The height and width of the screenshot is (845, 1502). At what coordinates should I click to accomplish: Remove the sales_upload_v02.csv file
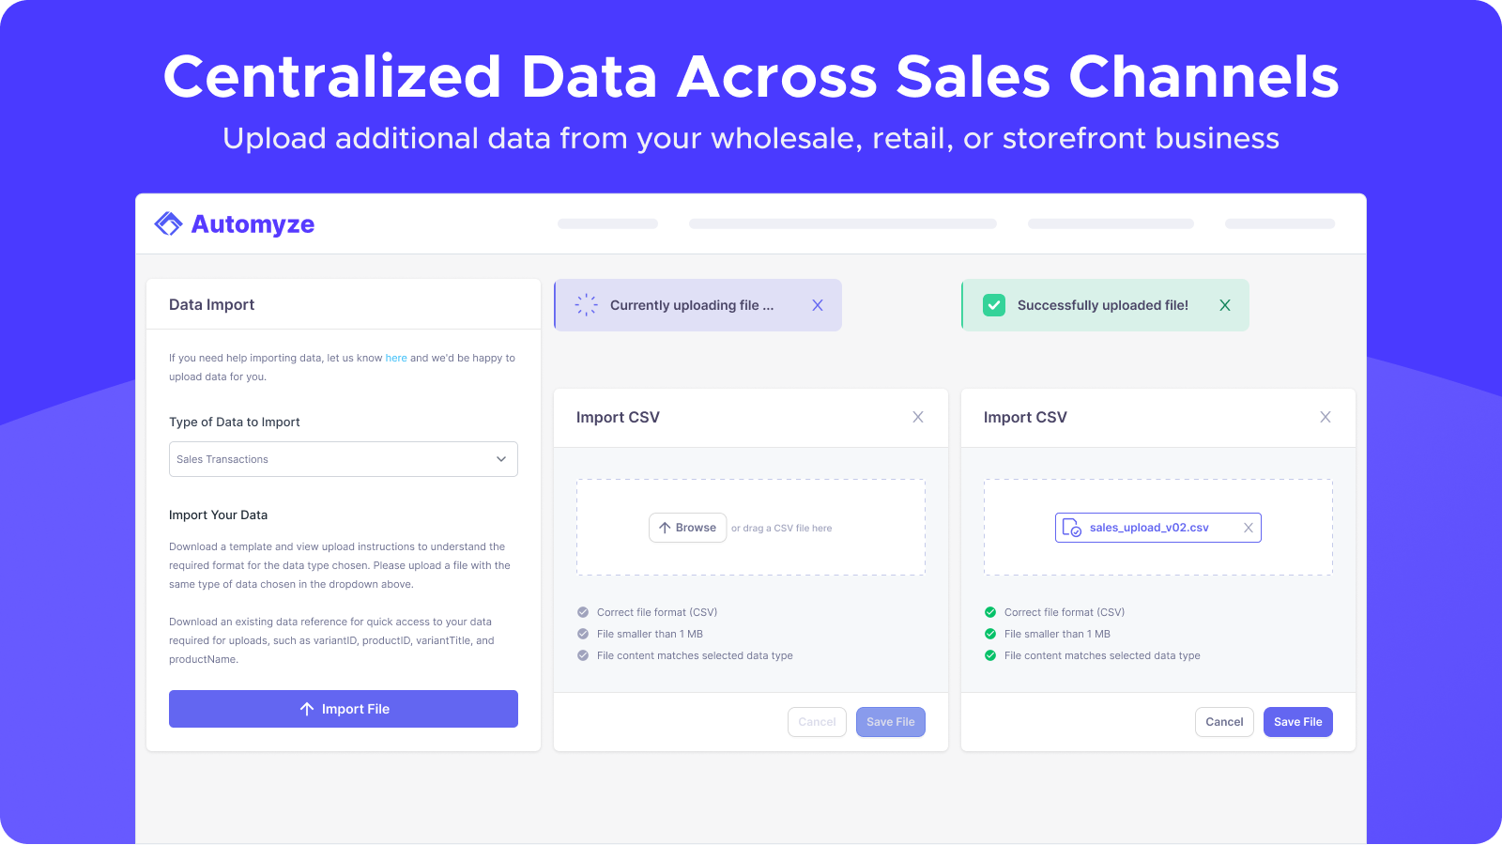pos(1249,528)
